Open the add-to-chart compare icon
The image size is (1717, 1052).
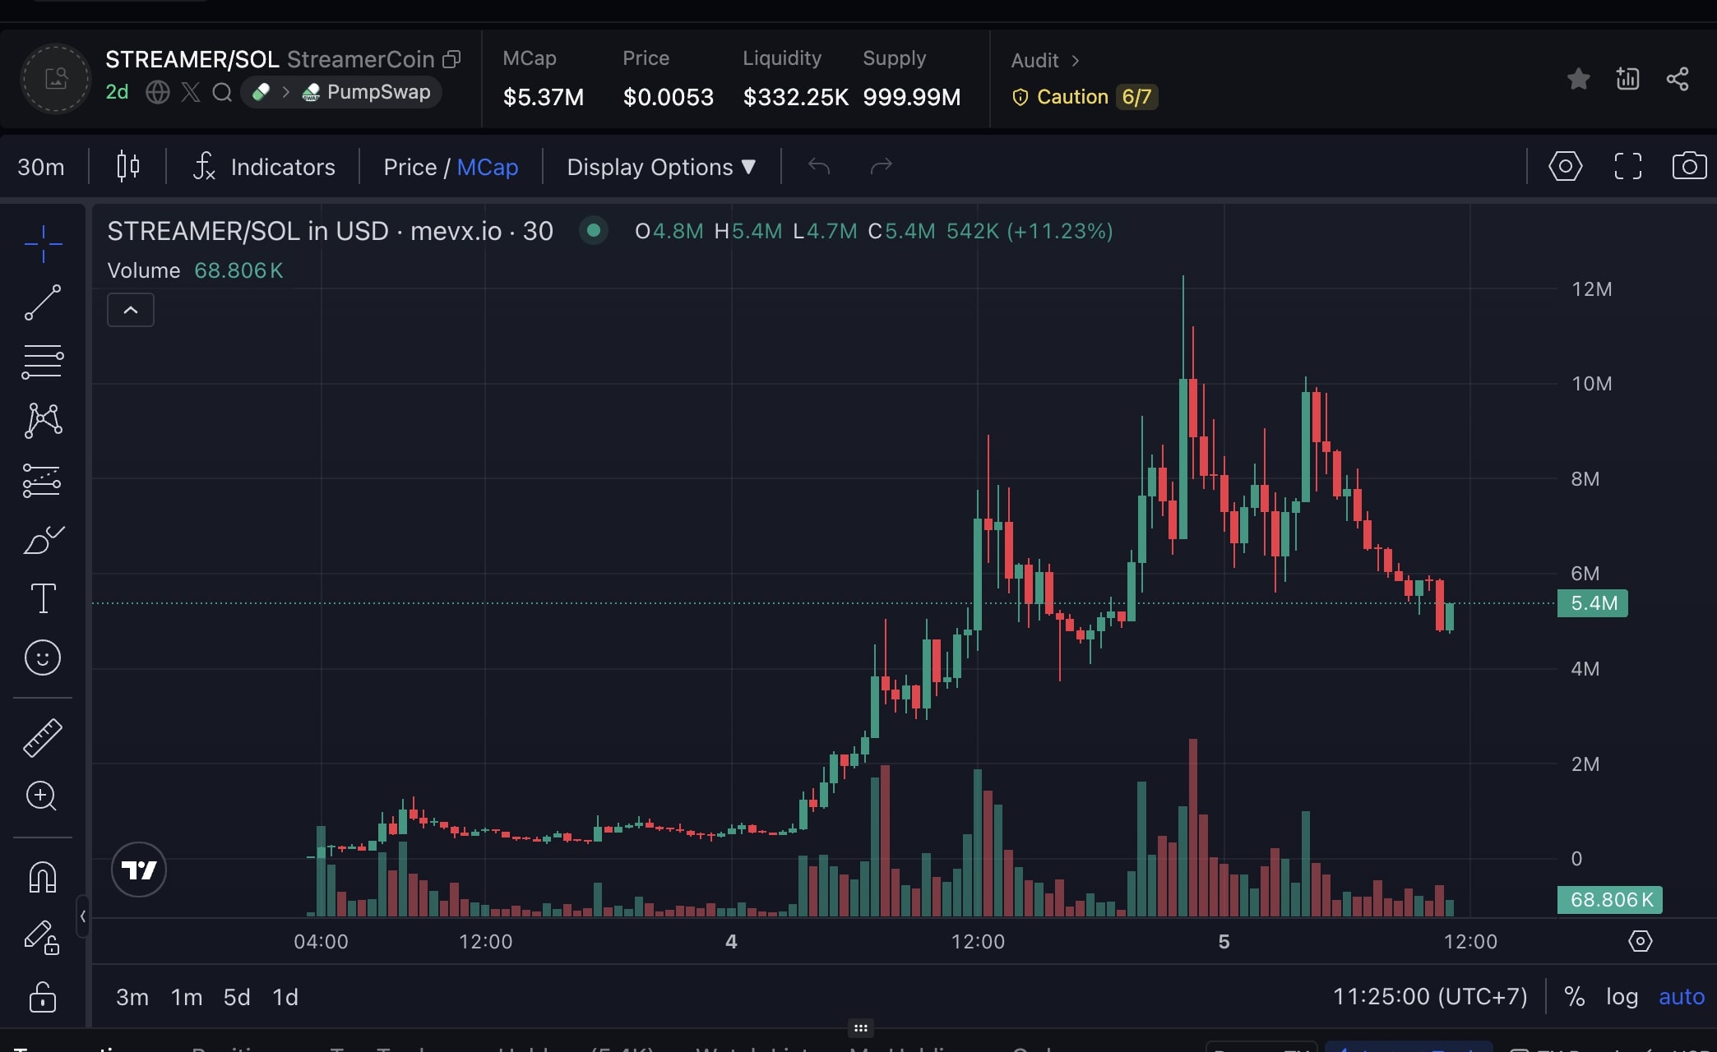(1627, 79)
